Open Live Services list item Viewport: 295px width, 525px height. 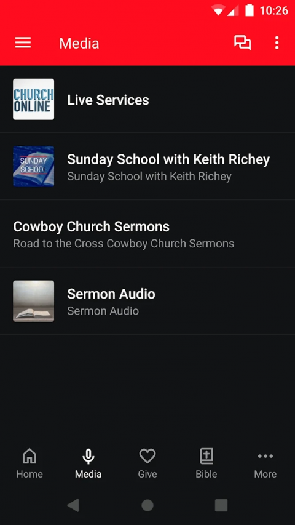click(147, 99)
